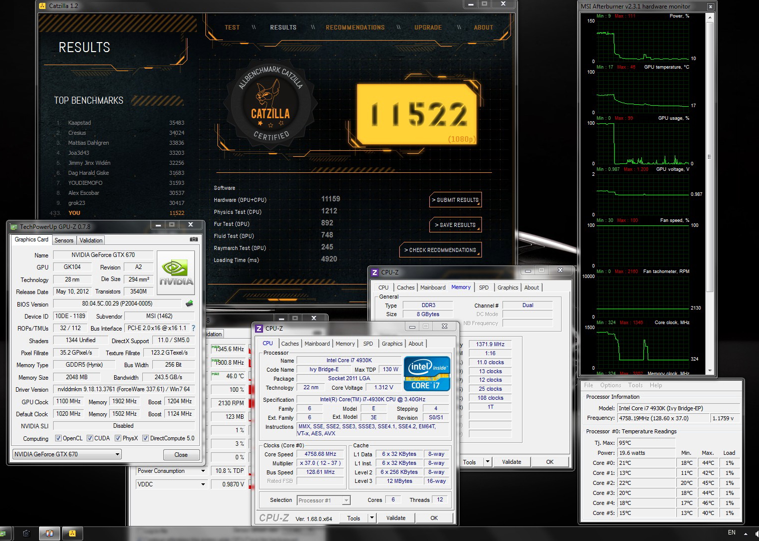Switch to GPU-Z Sensors tab
Viewport: 759px width, 541px height.
64,240
